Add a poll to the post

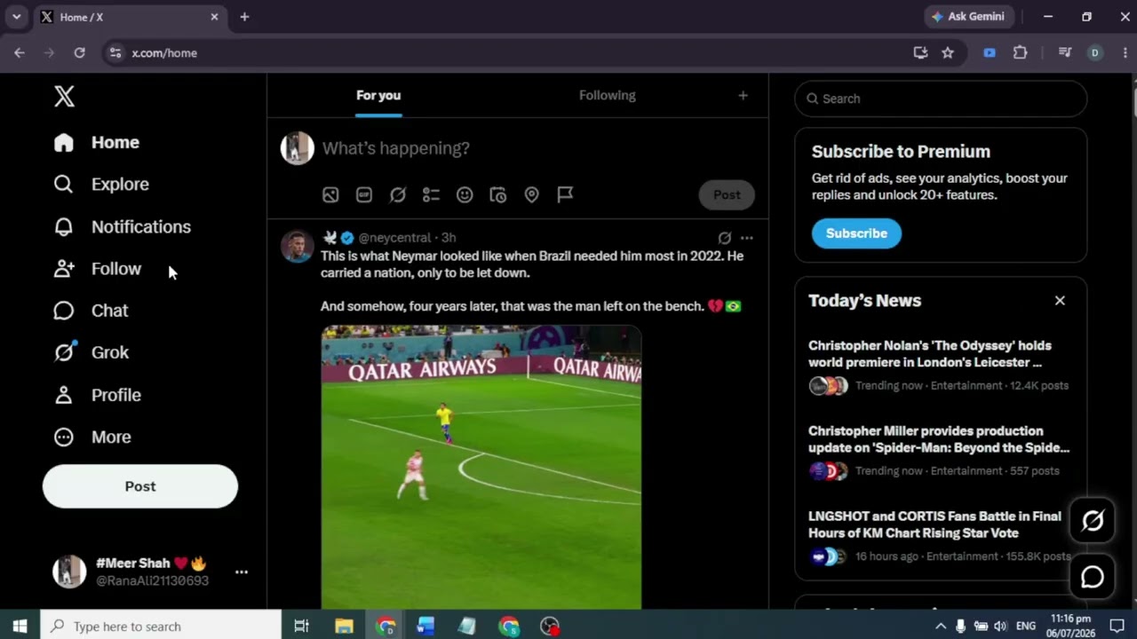click(431, 195)
